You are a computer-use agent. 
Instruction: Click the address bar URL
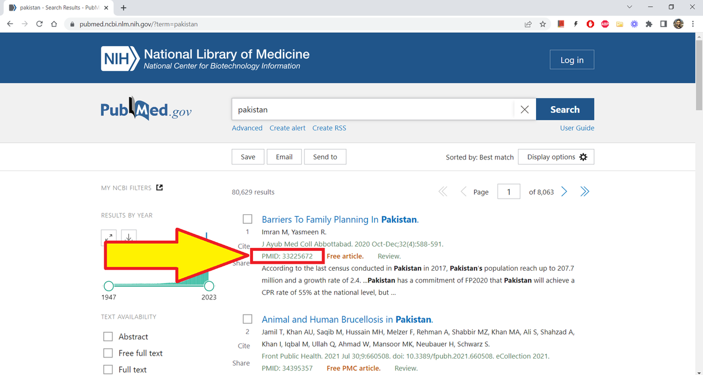[x=138, y=24]
